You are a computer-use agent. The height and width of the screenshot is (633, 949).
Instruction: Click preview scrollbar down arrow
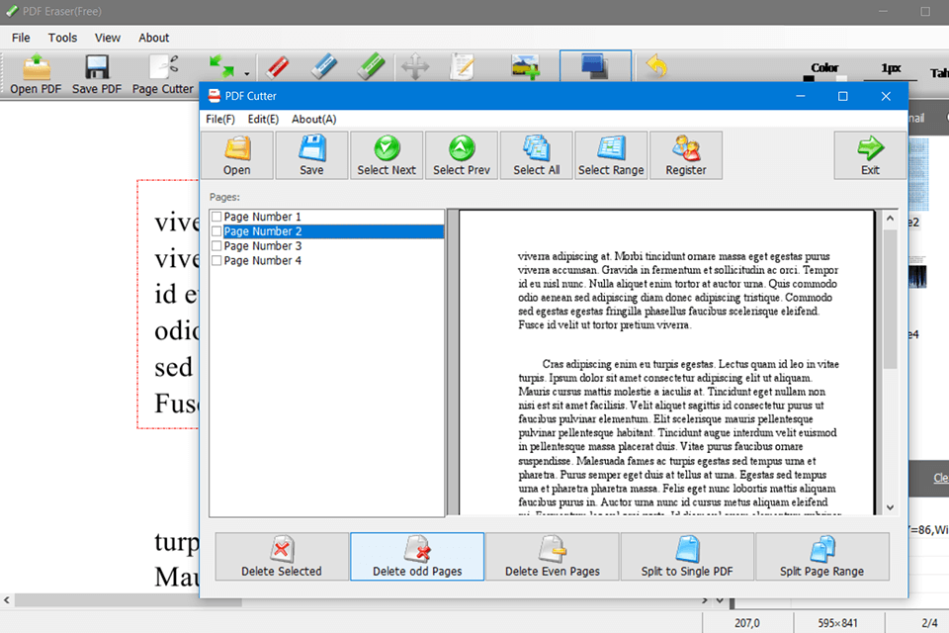890,507
